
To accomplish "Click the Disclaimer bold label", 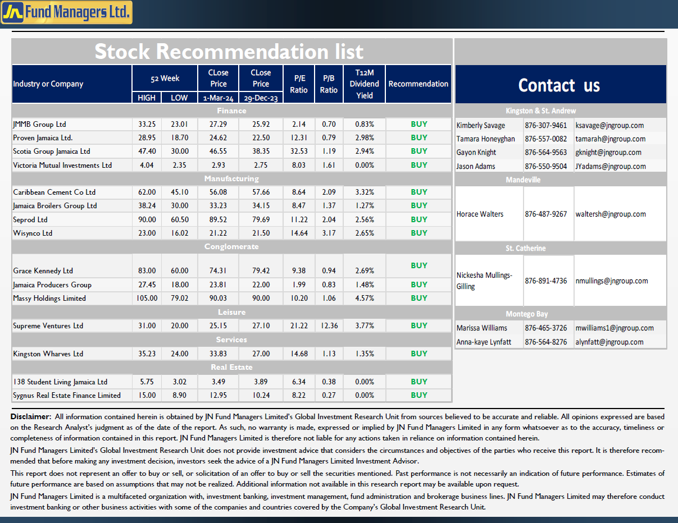I will click(x=31, y=417).
